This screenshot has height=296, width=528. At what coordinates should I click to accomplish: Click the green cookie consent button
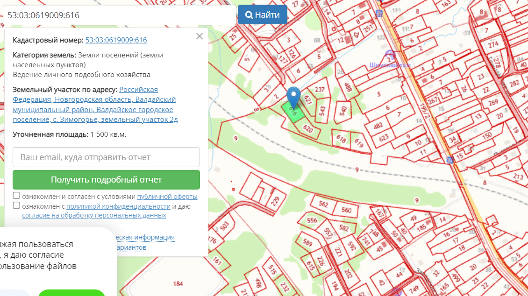[72, 292]
